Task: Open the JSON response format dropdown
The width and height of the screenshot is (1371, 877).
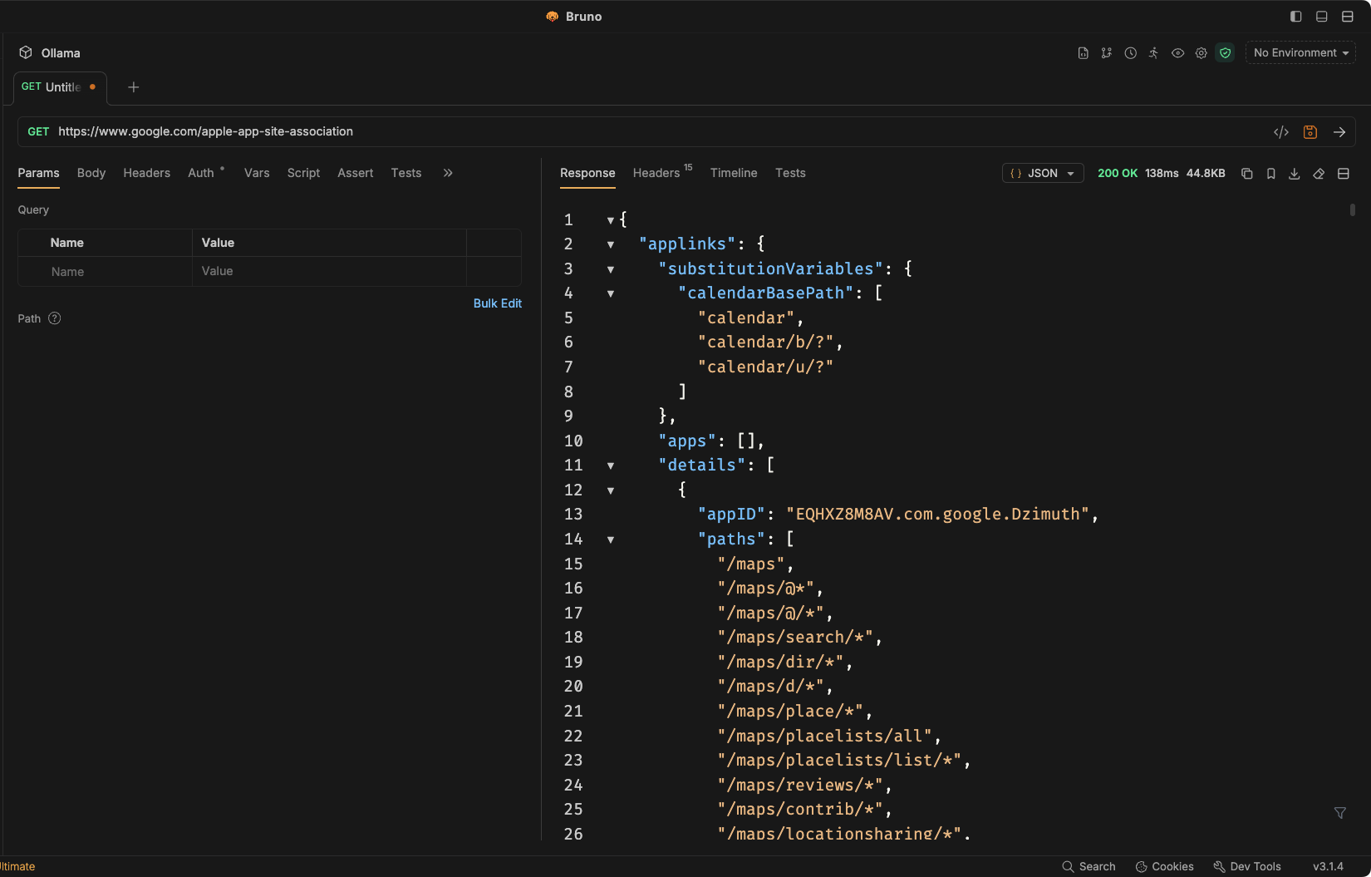Action: tap(1043, 174)
